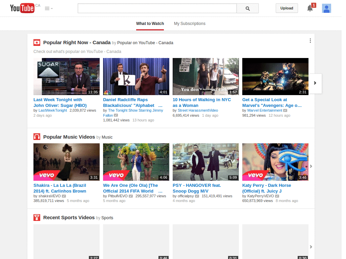
Task: Show next Popular Music Videos
Action: pyautogui.click(x=311, y=166)
